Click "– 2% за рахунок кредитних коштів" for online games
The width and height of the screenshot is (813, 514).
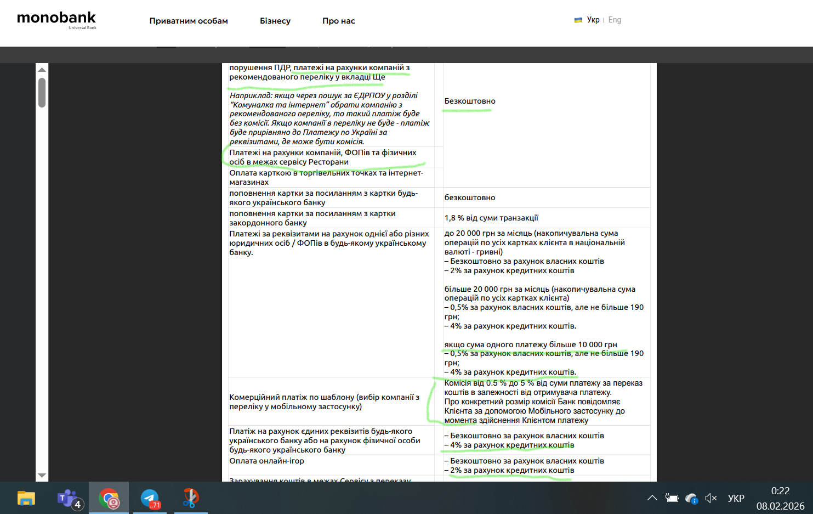(509, 470)
